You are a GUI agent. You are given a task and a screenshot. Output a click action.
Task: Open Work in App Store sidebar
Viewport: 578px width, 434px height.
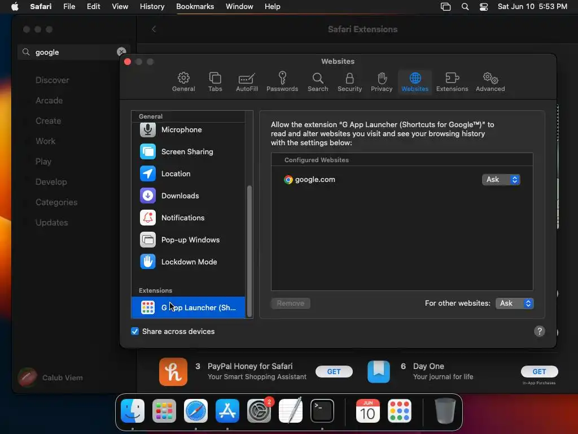click(45, 141)
